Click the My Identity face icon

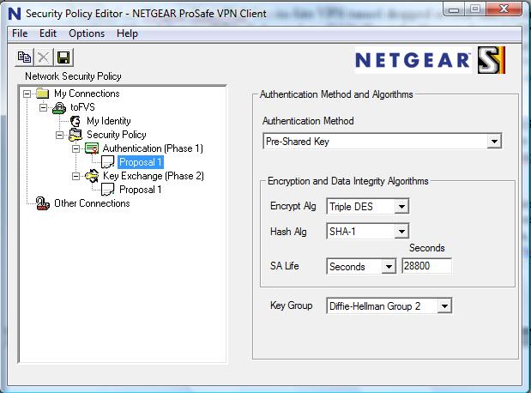point(75,121)
